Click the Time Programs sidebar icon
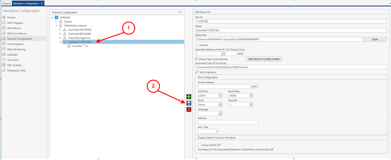Viewport: 391px width, 160px height. click(4, 44)
